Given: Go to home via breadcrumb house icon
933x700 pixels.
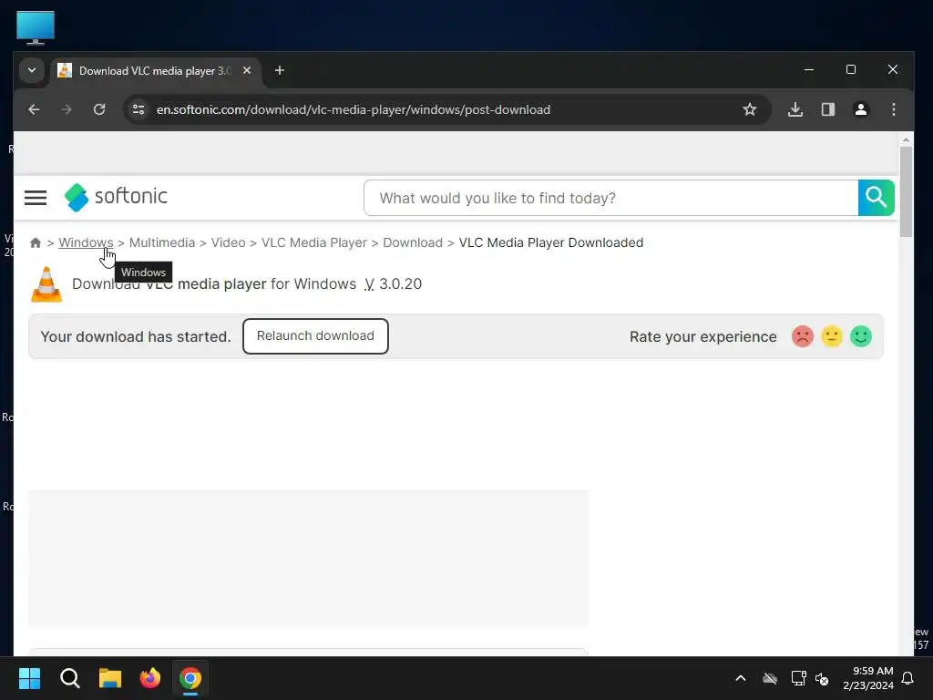Looking at the screenshot, I should coord(36,242).
